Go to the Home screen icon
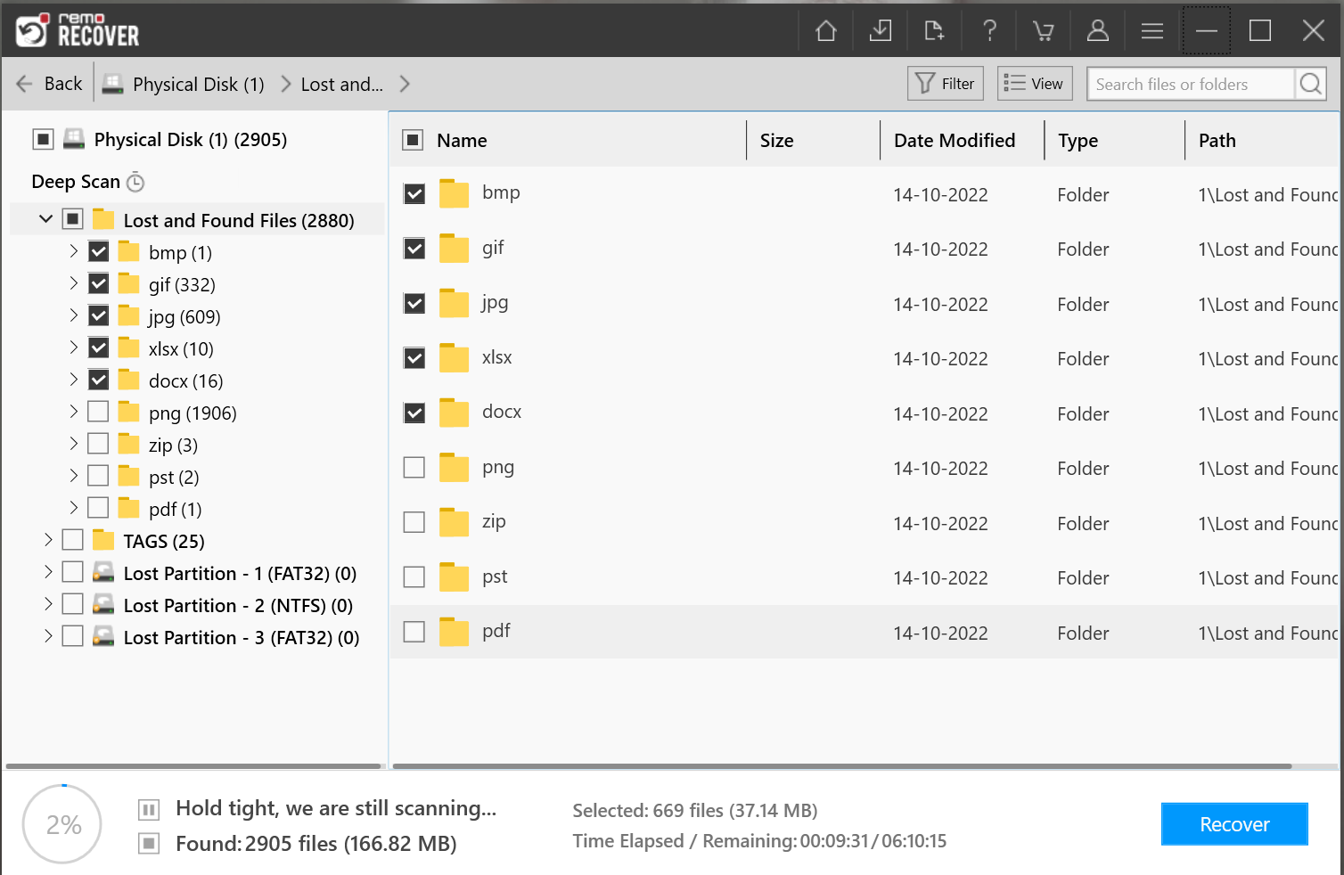The height and width of the screenshot is (875, 1344). click(x=826, y=31)
